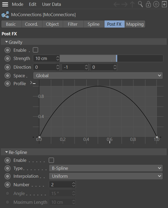Toggle the Profile keyframe circle
Screen dimensions: 168x208
click(x=8, y=84)
